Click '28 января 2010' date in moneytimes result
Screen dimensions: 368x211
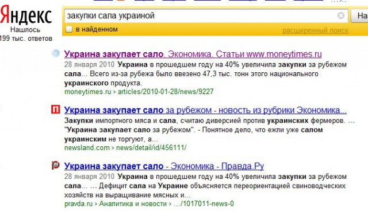pos(90,64)
